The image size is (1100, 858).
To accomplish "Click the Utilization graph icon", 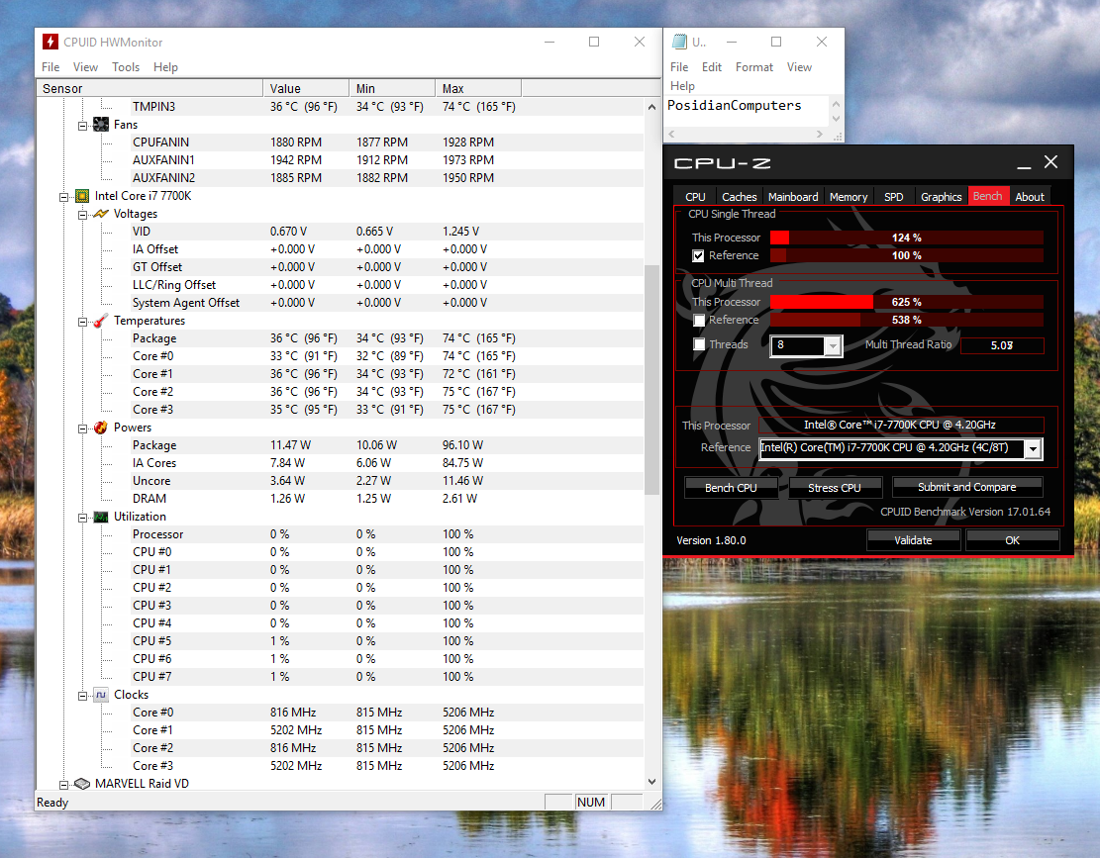I will (x=101, y=517).
